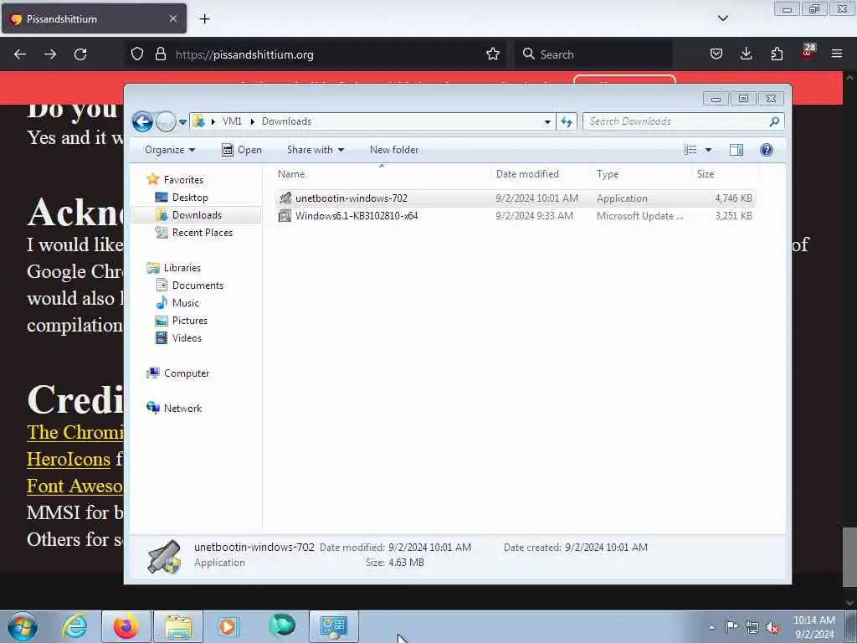This screenshot has width=857, height=643.
Task: Open the Windows Start menu
Action: (23, 626)
